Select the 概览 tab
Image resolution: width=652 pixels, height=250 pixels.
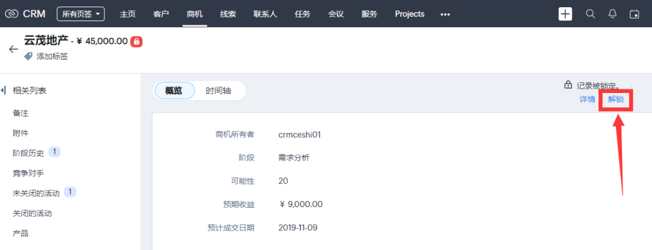coord(174,91)
